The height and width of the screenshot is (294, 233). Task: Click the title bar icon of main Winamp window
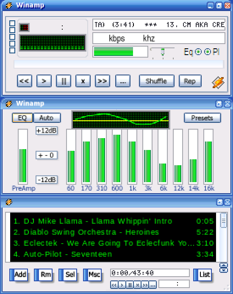[8, 5]
